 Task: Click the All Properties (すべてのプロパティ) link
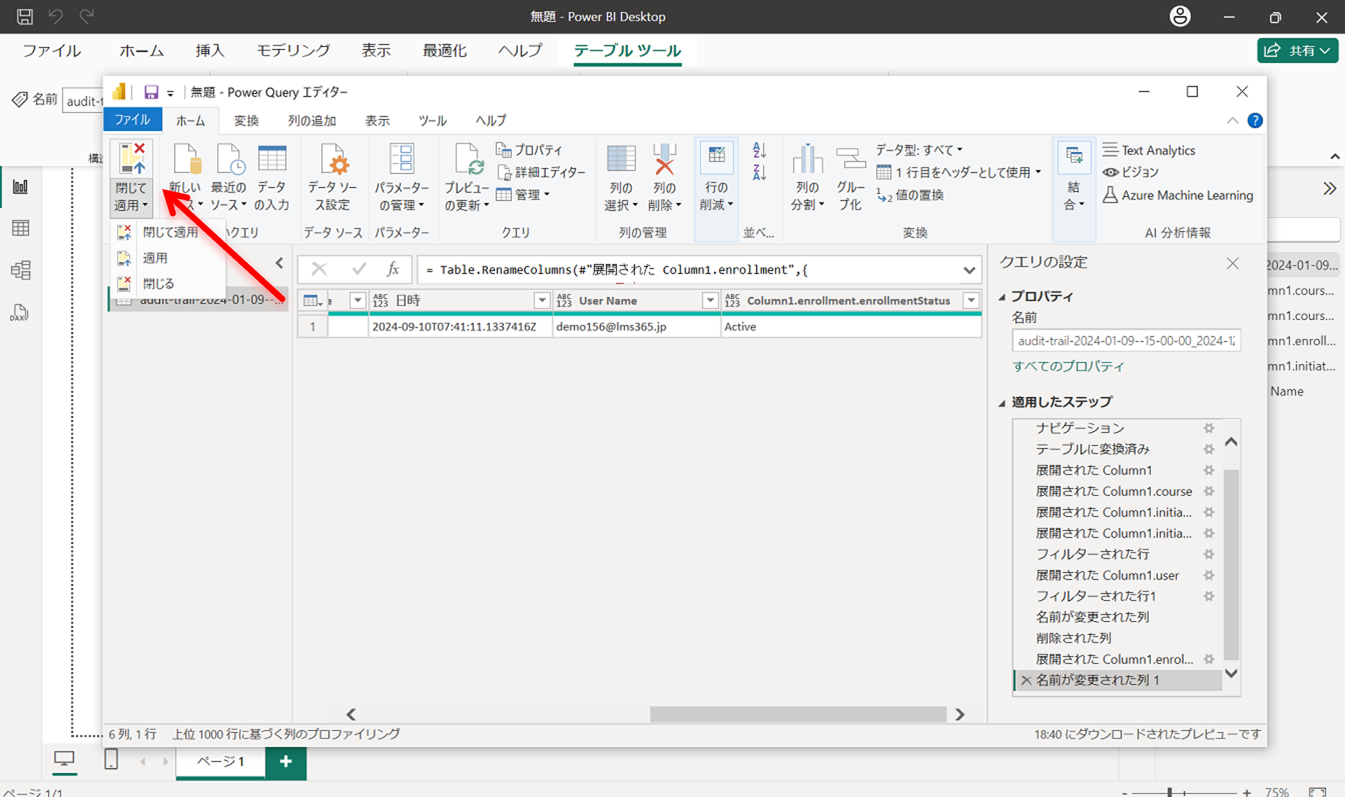point(1068,366)
